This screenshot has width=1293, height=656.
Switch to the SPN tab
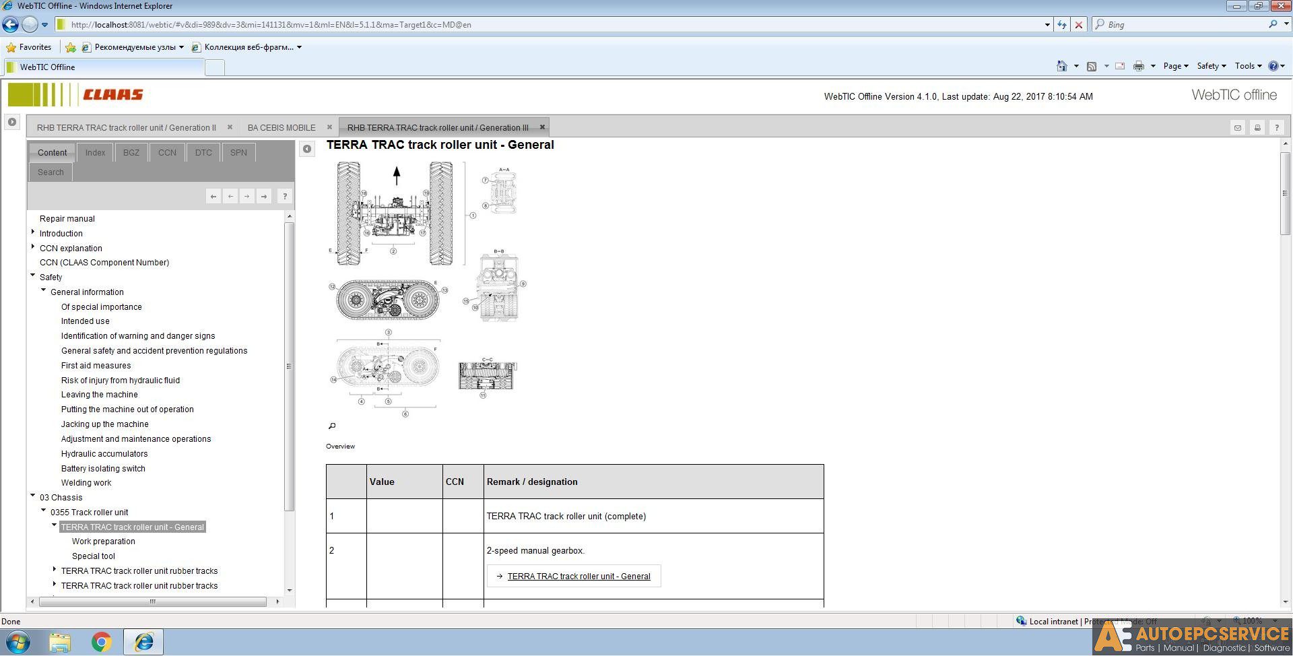(238, 153)
